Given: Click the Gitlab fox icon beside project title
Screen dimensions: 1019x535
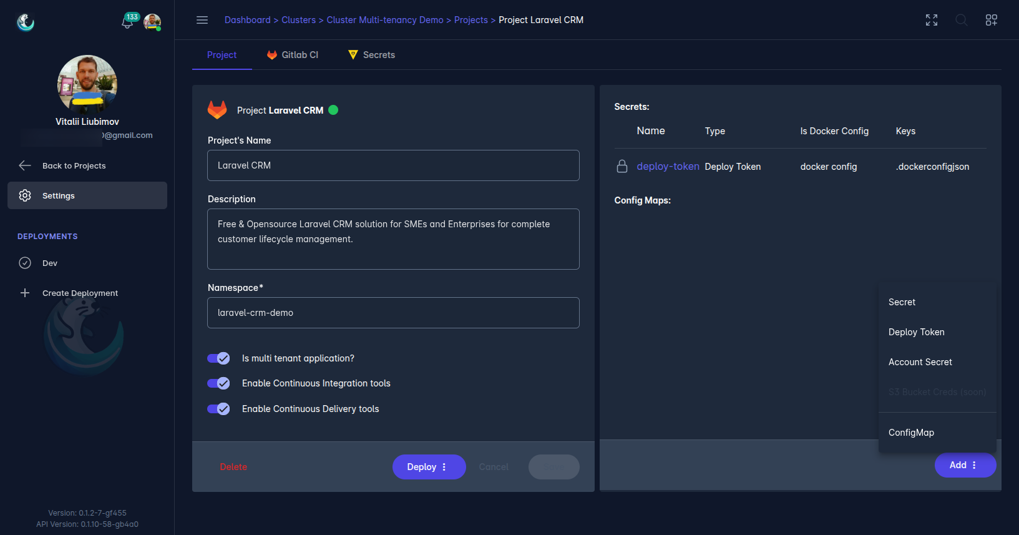Looking at the screenshot, I should tap(217, 110).
